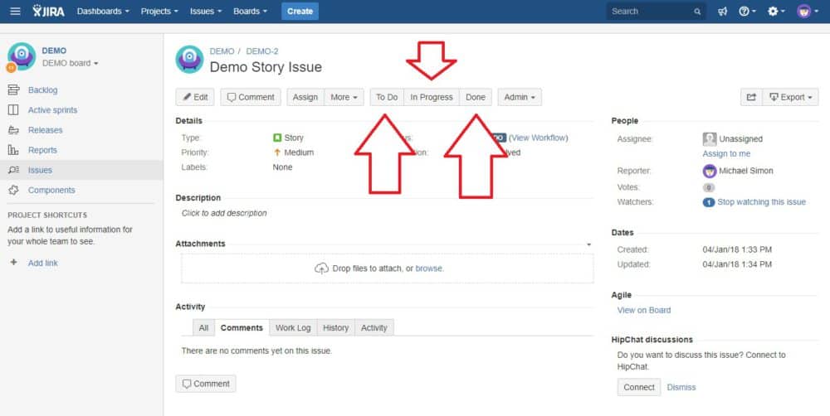Click the plus icon beside Add link
The image size is (830, 416).
[x=14, y=263]
